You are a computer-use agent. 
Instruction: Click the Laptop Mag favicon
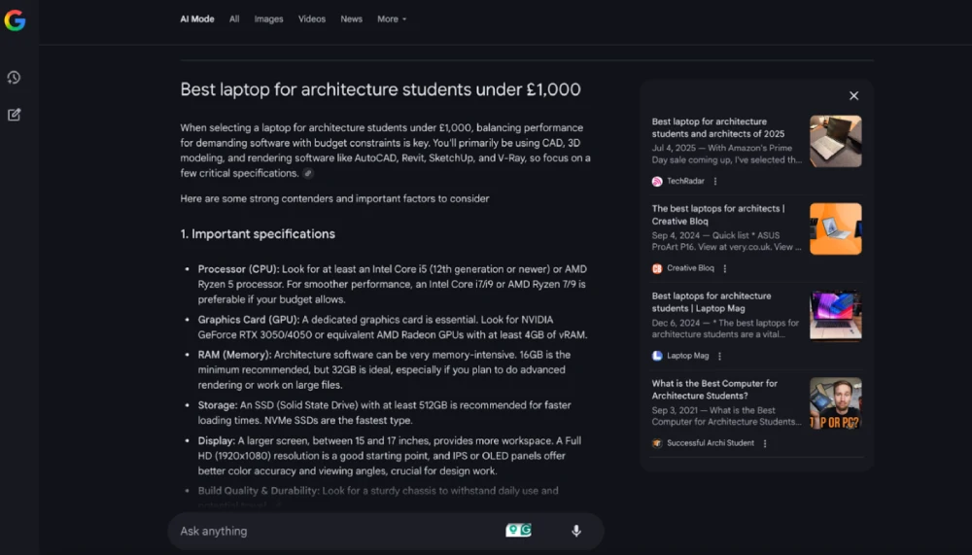[x=657, y=356]
